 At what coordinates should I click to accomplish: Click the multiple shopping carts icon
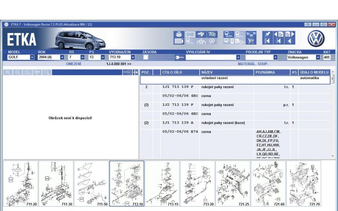coord(251,34)
